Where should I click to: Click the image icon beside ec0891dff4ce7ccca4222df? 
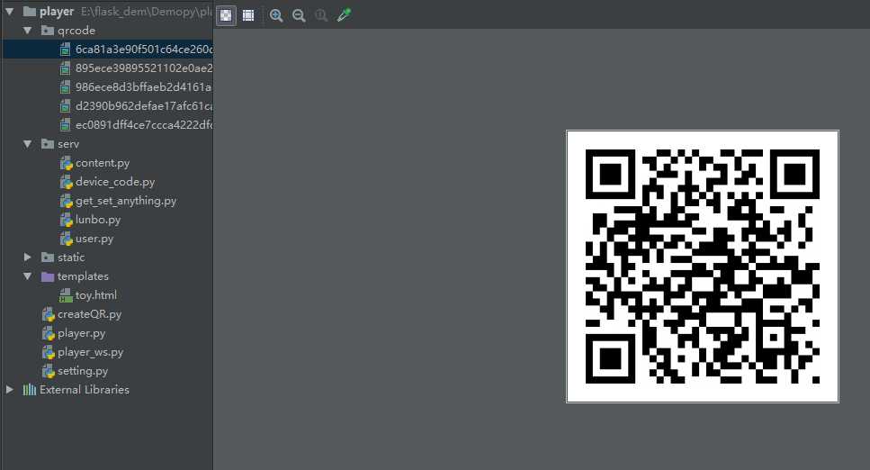[66, 125]
